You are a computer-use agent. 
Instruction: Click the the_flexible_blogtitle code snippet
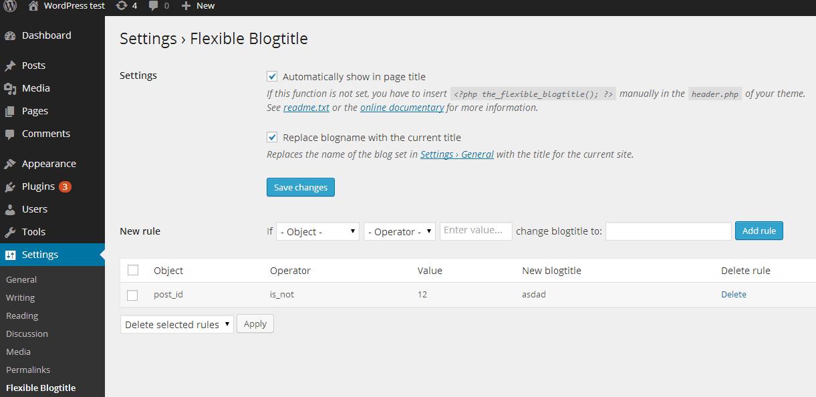point(533,94)
